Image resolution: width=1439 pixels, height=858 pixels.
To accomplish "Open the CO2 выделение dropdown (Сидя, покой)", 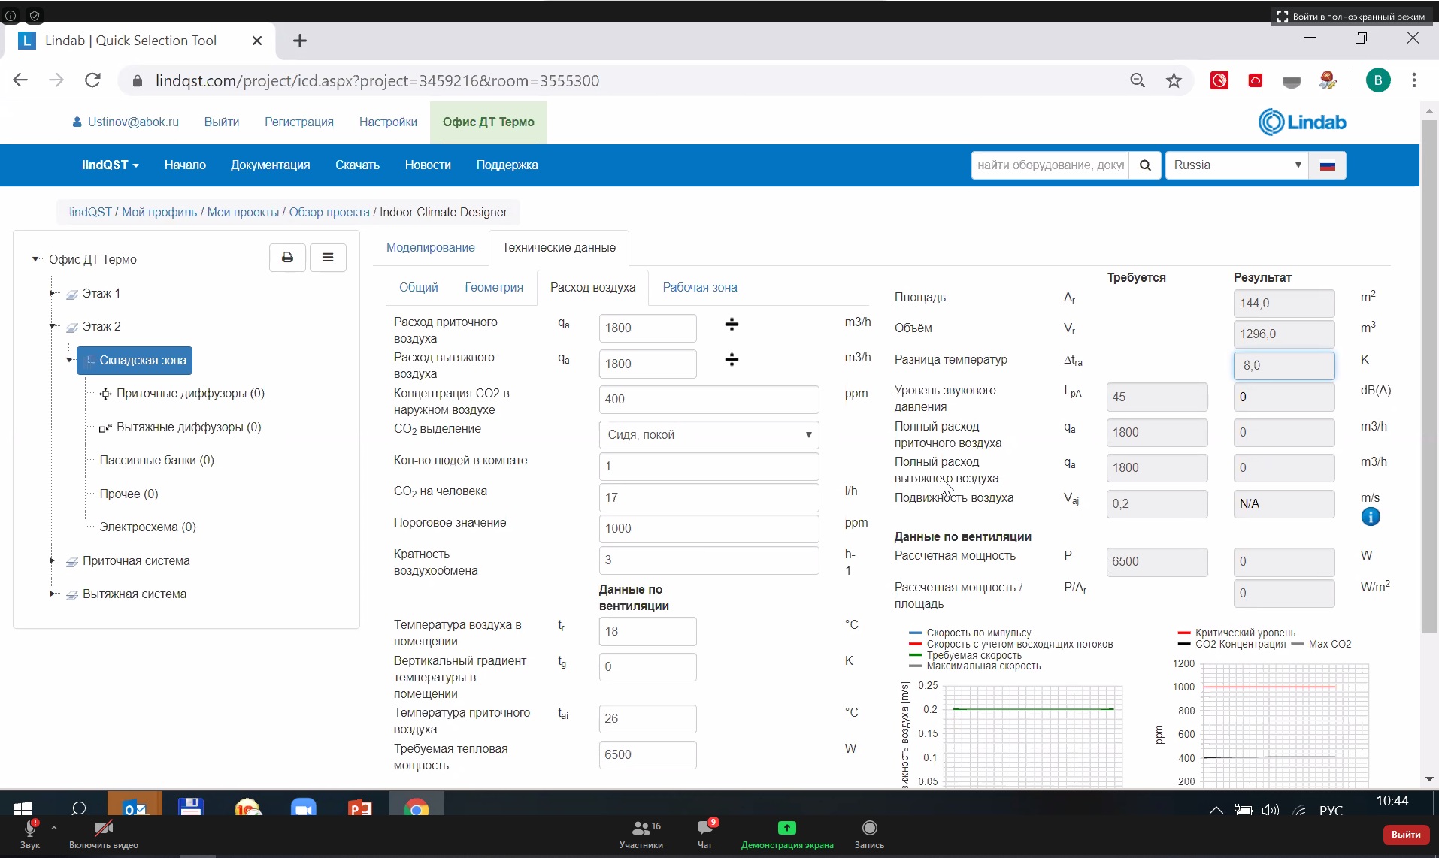I will pos(709,435).
